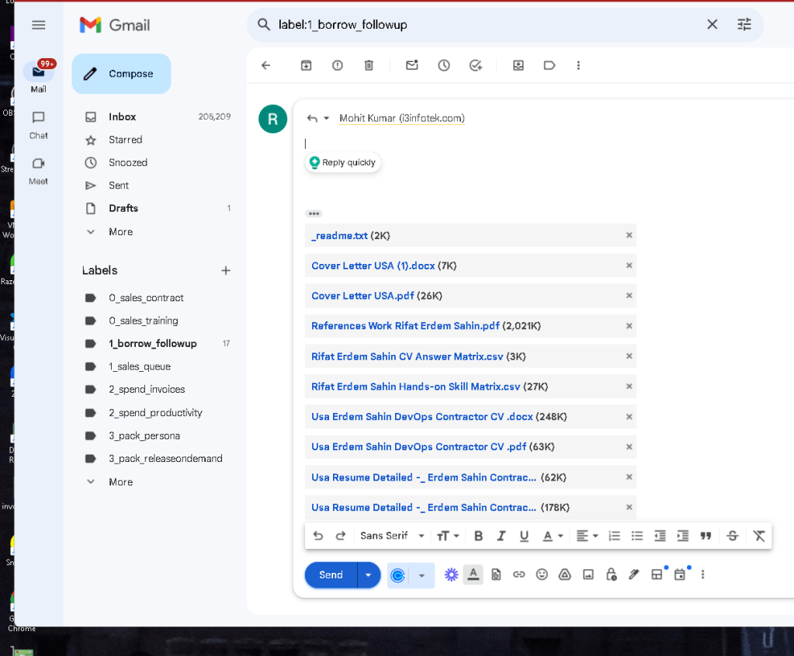The height and width of the screenshot is (656, 794).
Task: Toggle bold formatting
Action: pyautogui.click(x=479, y=536)
